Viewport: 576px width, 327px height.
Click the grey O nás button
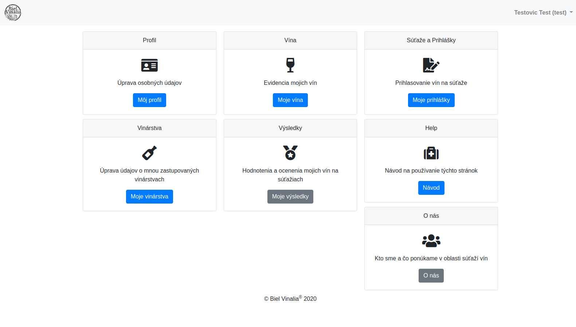pos(431,276)
